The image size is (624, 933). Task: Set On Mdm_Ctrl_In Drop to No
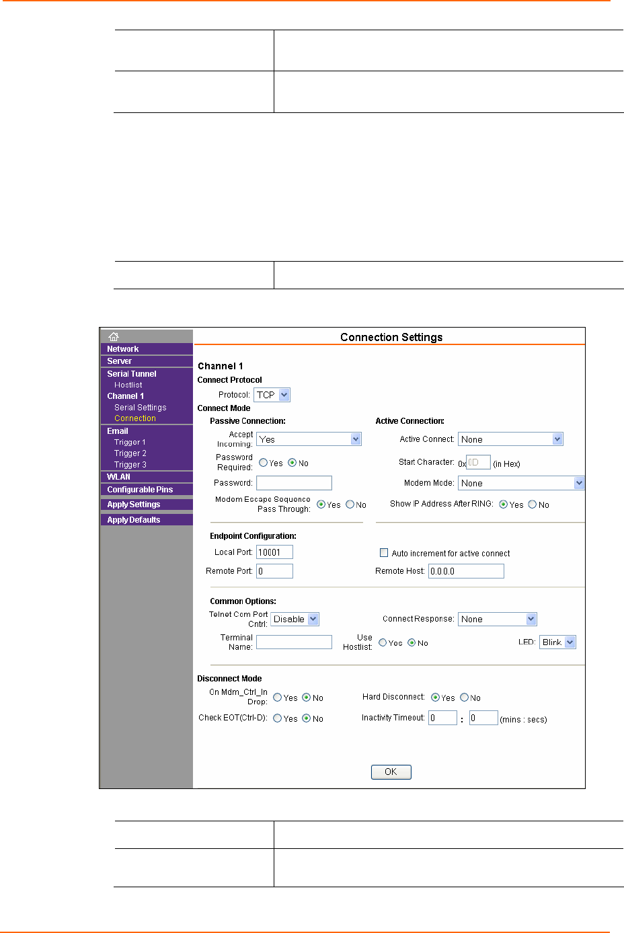click(306, 698)
